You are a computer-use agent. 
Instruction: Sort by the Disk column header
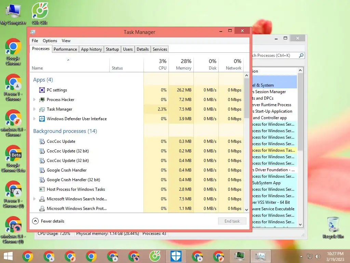[206, 64]
